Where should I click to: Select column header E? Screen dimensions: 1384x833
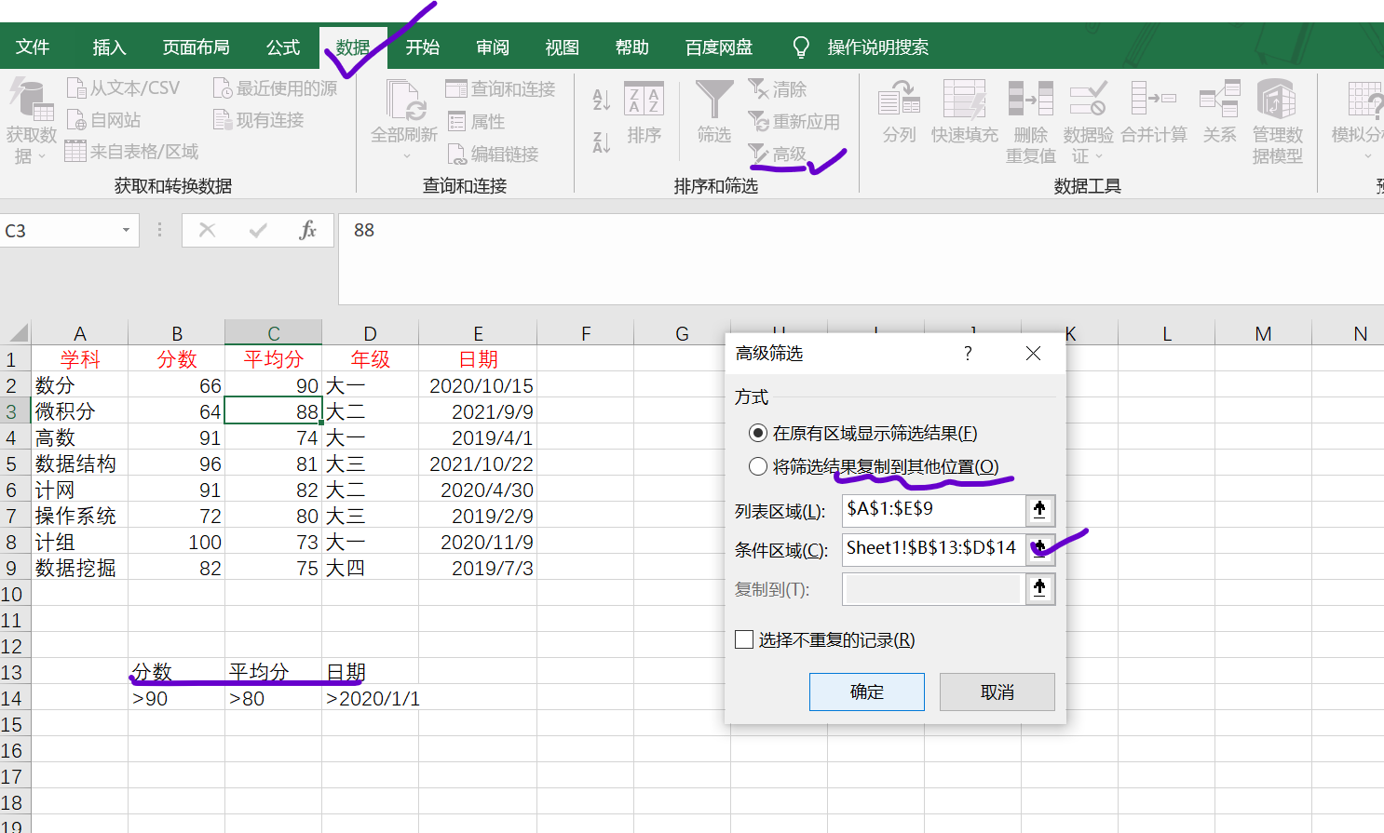pos(478,333)
